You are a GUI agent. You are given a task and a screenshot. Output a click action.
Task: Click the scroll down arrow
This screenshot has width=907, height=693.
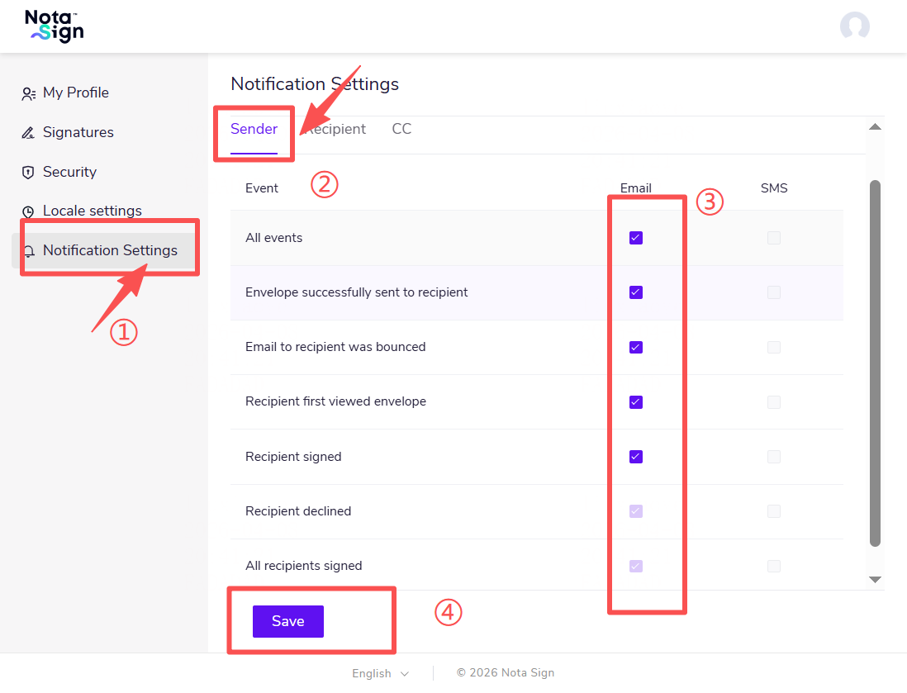coord(876,580)
